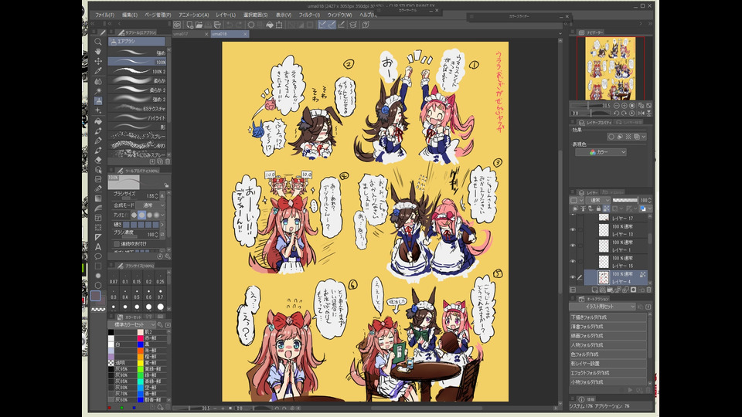Image resolution: width=742 pixels, height=417 pixels.
Task: Adjust the layer opacity slider
Action: click(625, 201)
